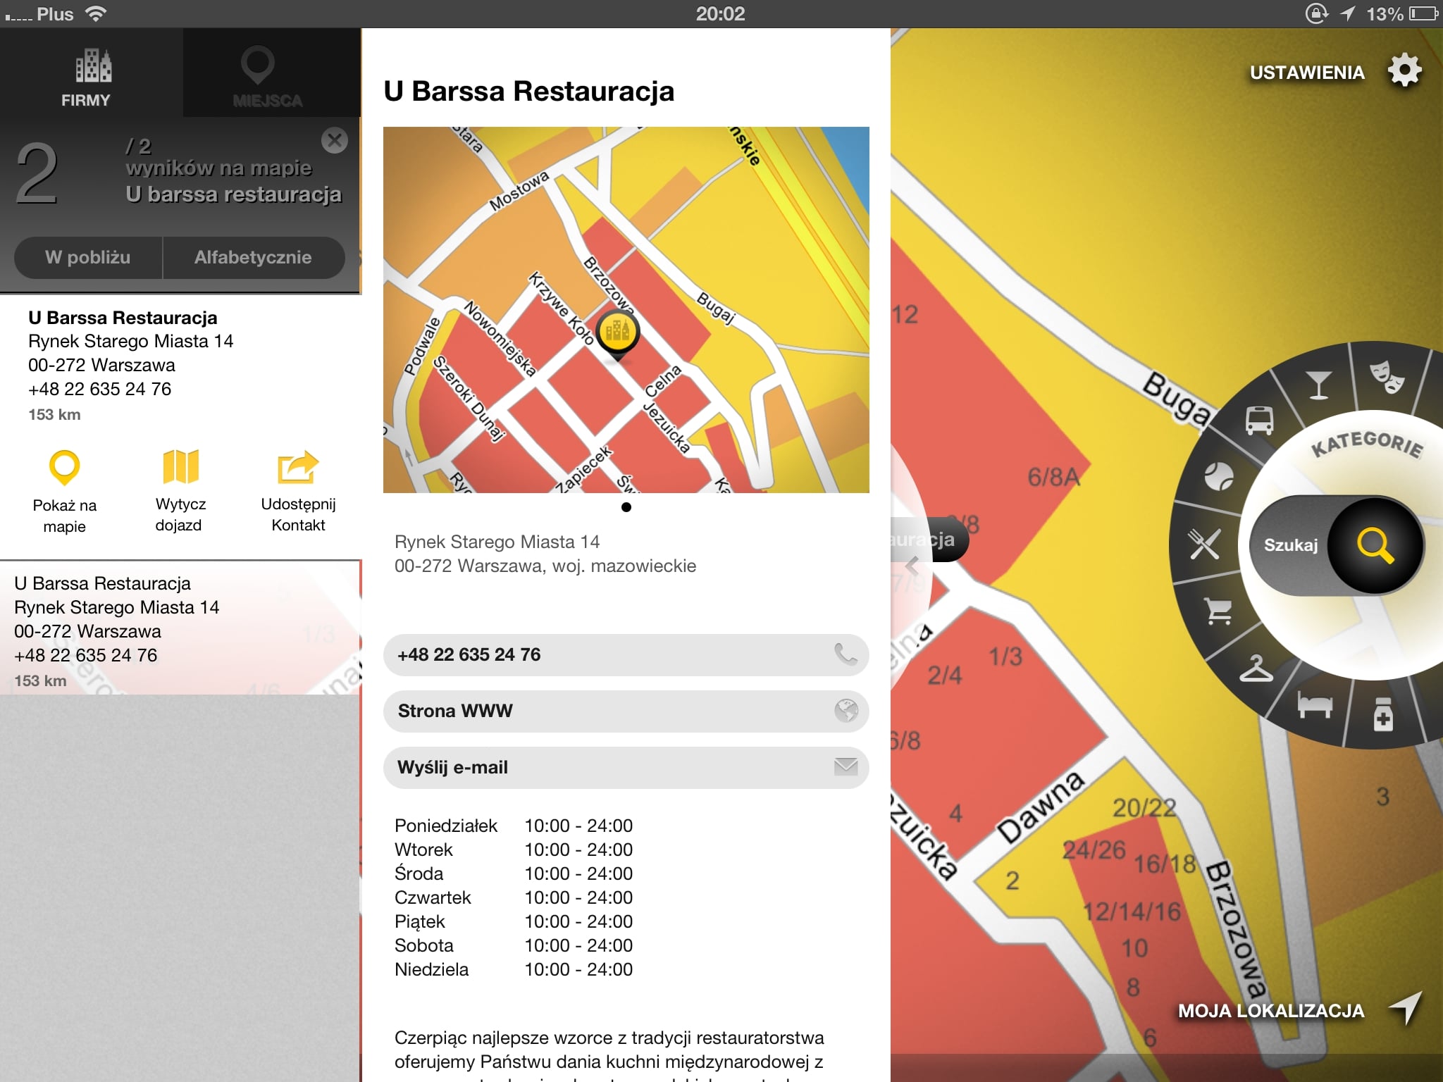Image resolution: width=1443 pixels, height=1082 pixels.
Task: Tap the USTAWIENIA label
Action: tap(1307, 73)
